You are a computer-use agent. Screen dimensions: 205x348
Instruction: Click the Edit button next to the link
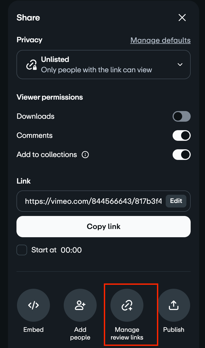pos(176,201)
